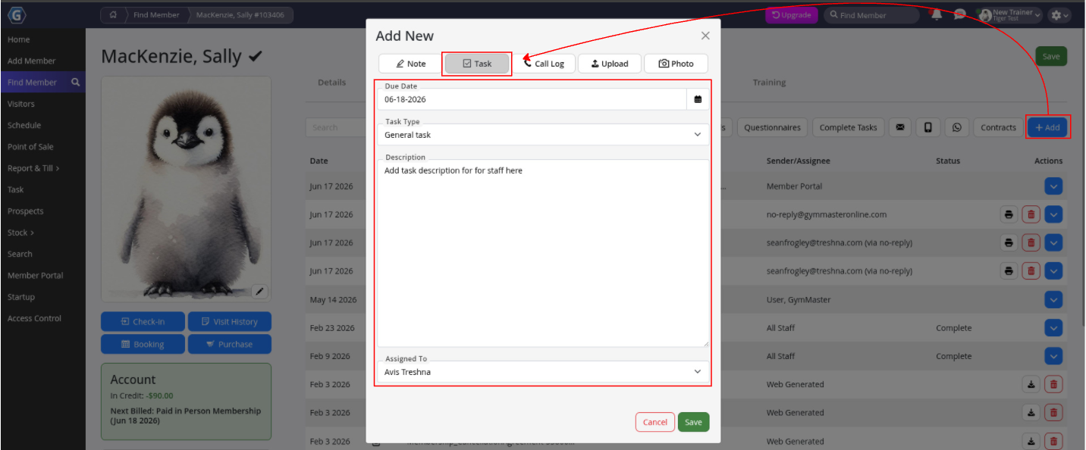
Task: Switch to the Photo tab
Action: (676, 64)
